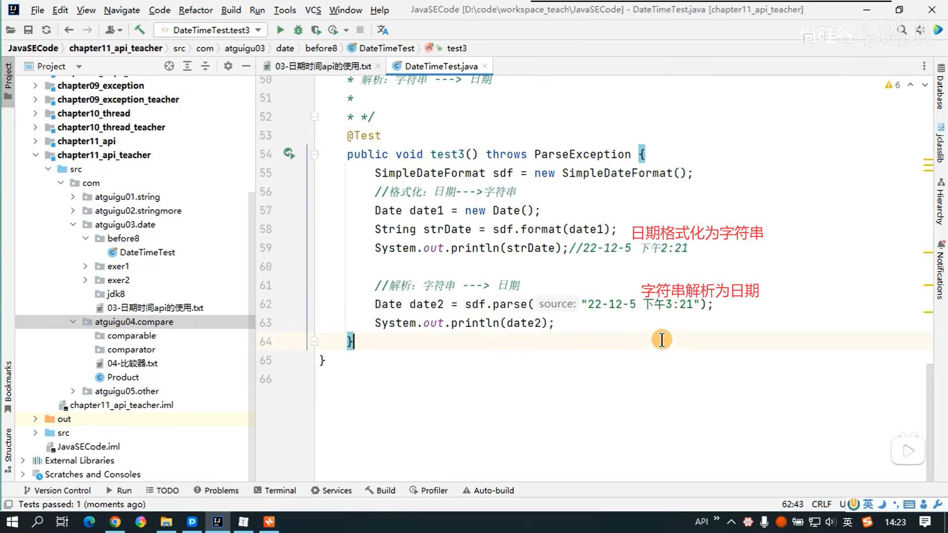
Task: Open the Version Control tool window
Action: (x=57, y=491)
